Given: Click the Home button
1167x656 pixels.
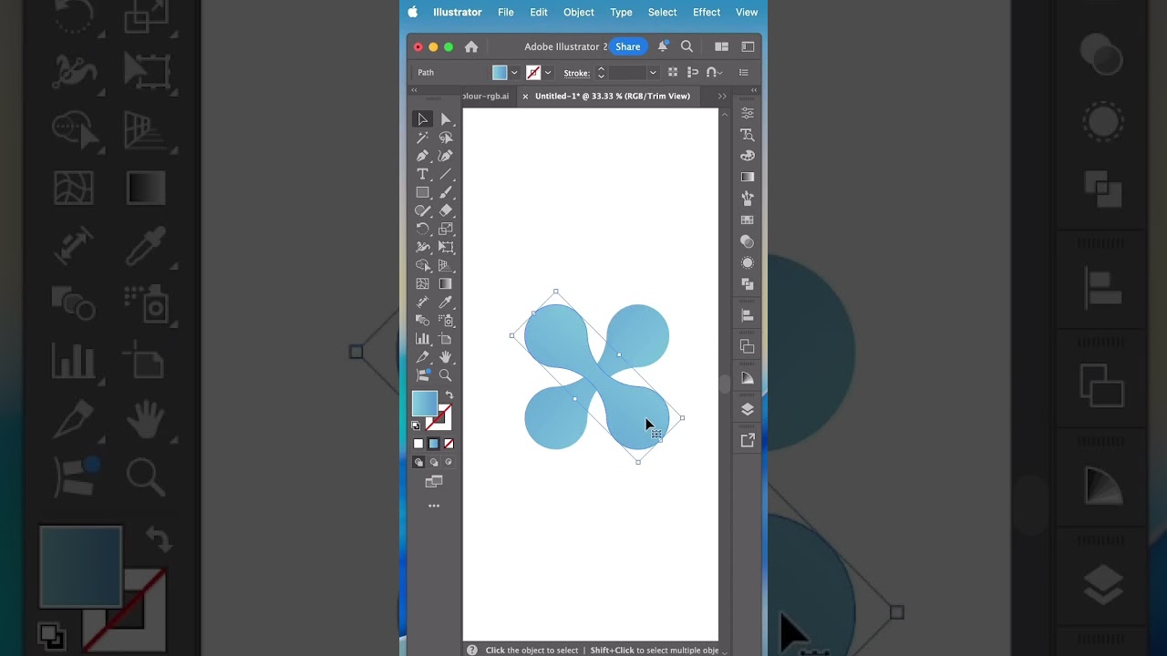Looking at the screenshot, I should (x=471, y=46).
